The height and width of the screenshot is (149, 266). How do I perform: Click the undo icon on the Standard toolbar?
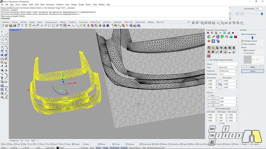(34, 26)
